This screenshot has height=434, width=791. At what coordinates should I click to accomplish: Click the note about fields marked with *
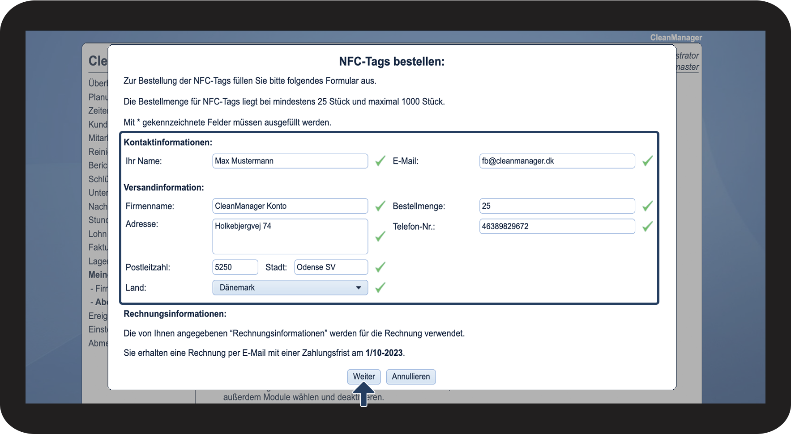(x=227, y=122)
